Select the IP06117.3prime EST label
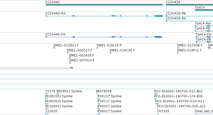 click(109, 96)
